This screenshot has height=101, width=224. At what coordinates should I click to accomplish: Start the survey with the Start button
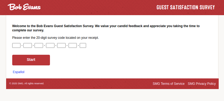(31, 60)
